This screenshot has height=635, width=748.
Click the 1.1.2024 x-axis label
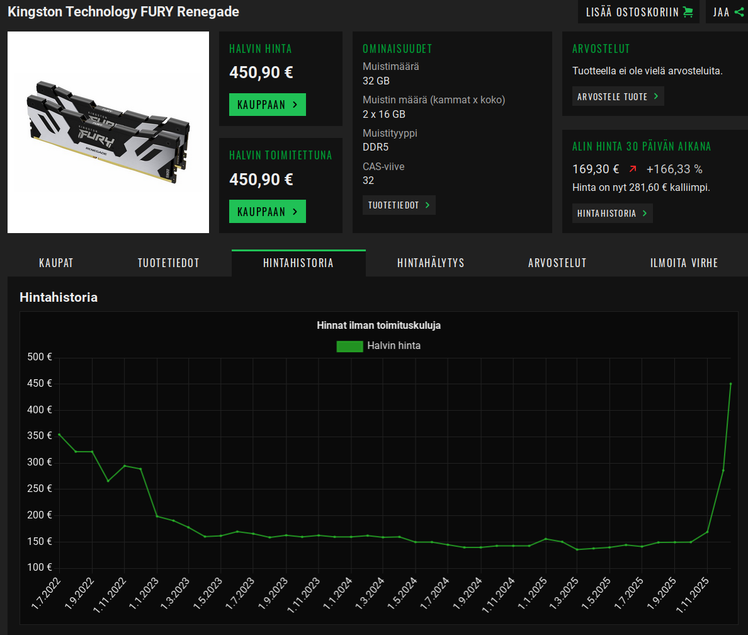point(338,593)
